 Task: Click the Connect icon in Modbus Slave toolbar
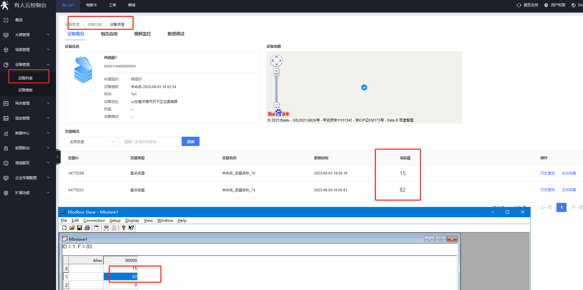pyautogui.click(x=106, y=228)
